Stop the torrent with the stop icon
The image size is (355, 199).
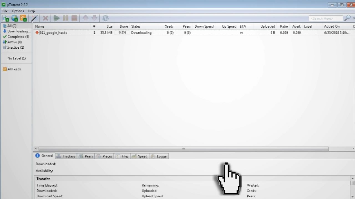pyautogui.click(x=74, y=18)
